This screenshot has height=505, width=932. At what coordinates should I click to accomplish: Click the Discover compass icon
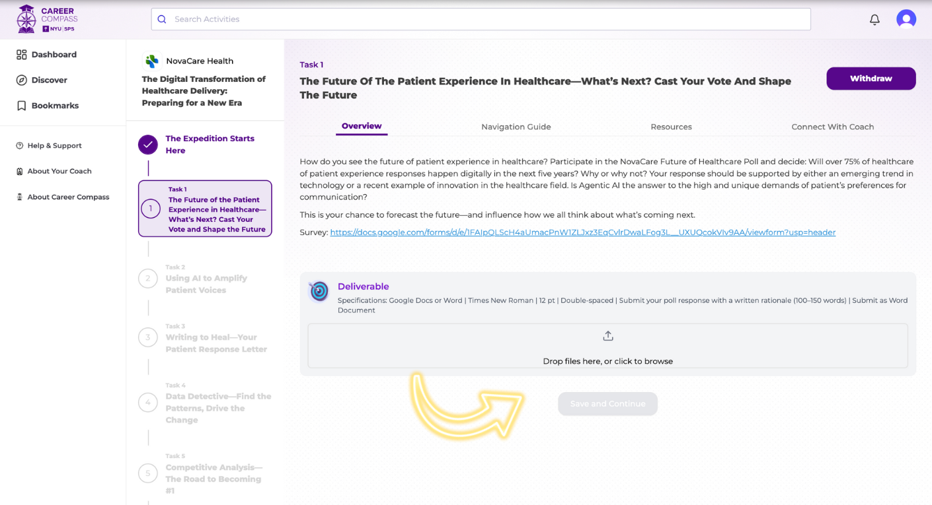22,80
